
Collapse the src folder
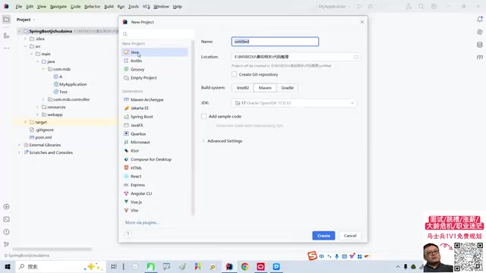[25, 46]
